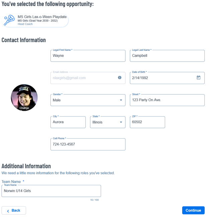Click the Continue button

click(193, 210)
